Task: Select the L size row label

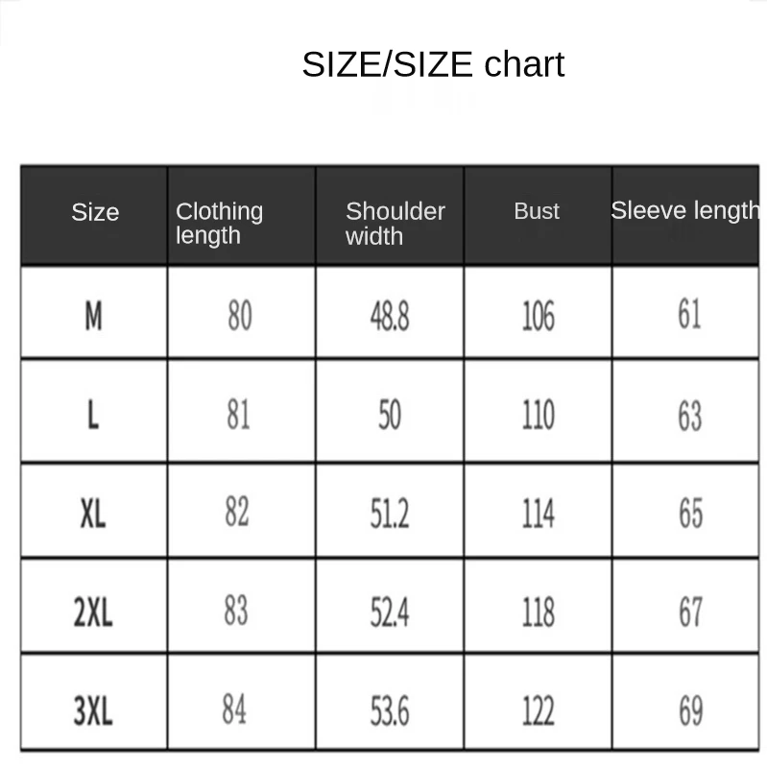Action: pos(93,415)
